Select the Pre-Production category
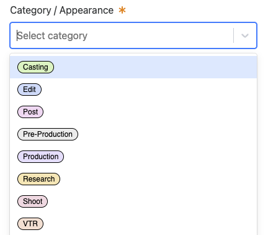The image size is (268, 235). click(x=133, y=134)
